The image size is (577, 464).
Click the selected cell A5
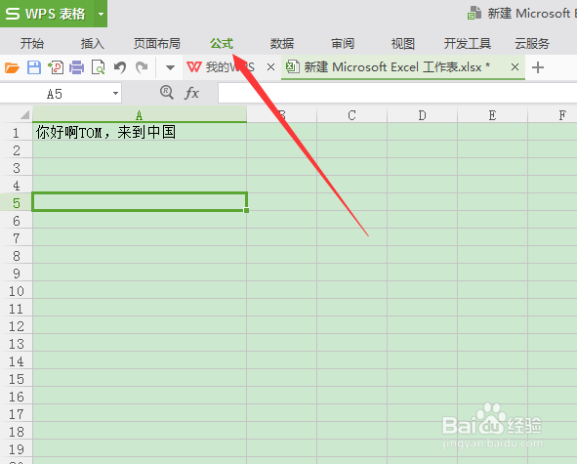[x=139, y=202]
